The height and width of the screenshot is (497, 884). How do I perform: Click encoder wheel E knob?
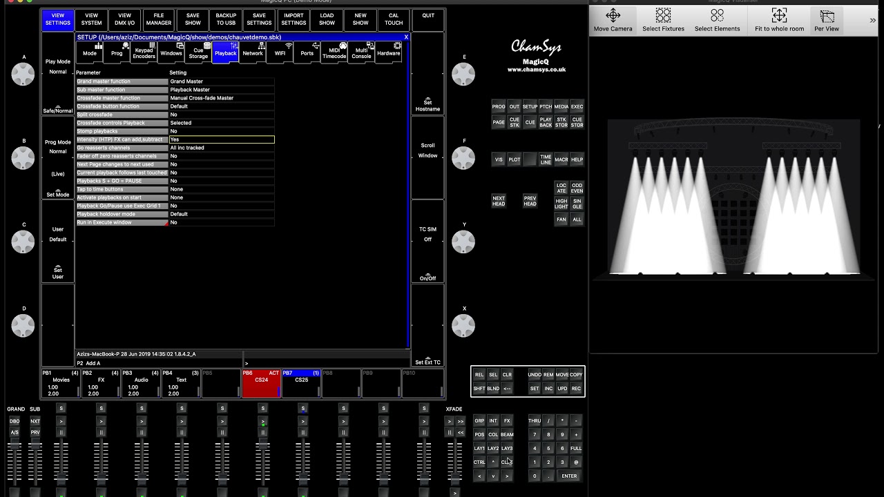click(x=463, y=74)
